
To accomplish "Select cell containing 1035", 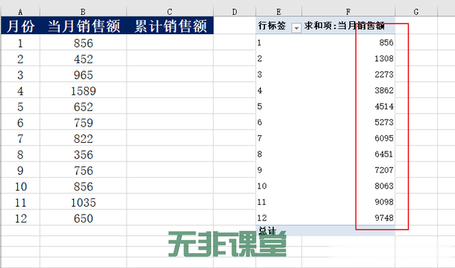I will [83, 202].
